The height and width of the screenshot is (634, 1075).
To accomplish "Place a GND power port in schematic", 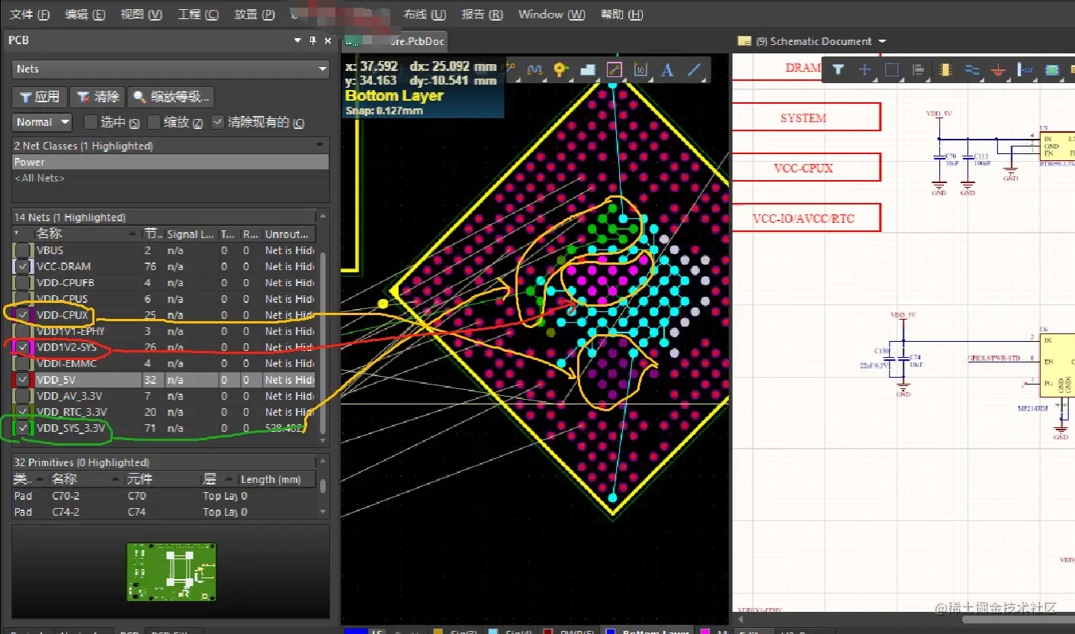I will (999, 69).
